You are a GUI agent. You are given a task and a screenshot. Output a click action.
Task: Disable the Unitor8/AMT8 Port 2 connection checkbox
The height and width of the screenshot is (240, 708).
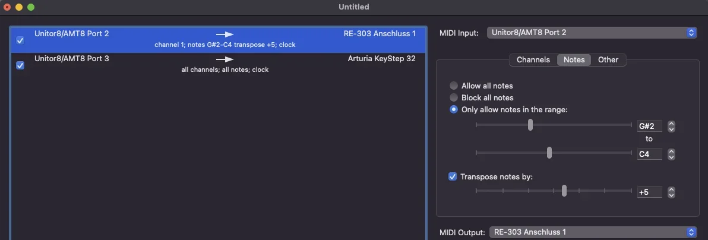[x=20, y=40]
